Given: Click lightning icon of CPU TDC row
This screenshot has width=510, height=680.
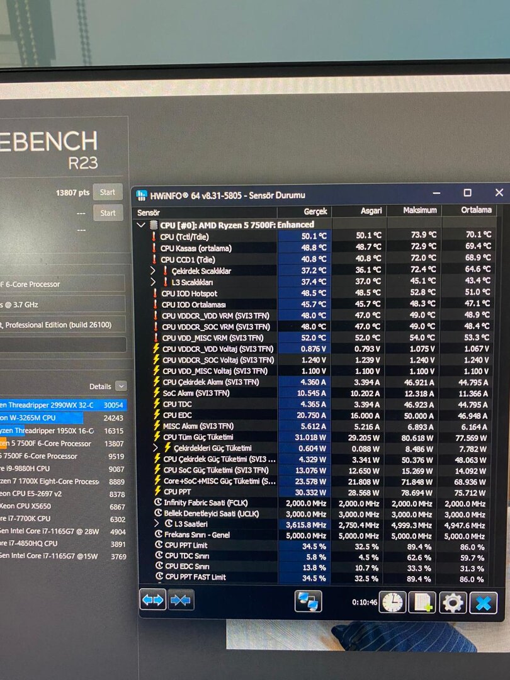Looking at the screenshot, I should pyautogui.click(x=157, y=404).
